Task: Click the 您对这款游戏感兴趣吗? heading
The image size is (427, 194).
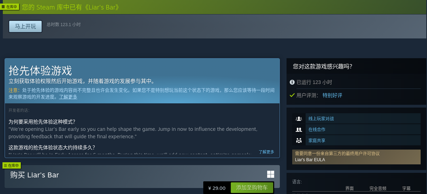Action: coord(323,66)
